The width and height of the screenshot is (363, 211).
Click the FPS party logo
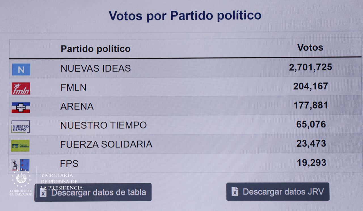click(x=20, y=164)
